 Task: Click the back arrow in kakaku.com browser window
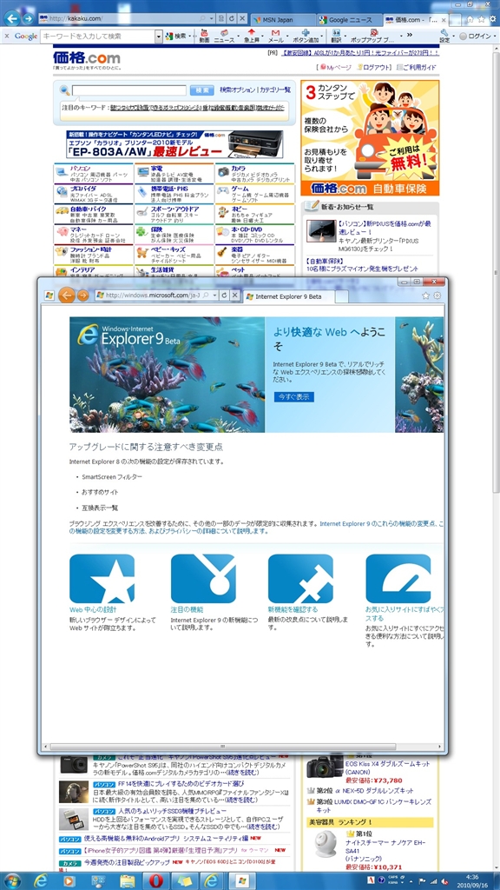[x=11, y=19]
